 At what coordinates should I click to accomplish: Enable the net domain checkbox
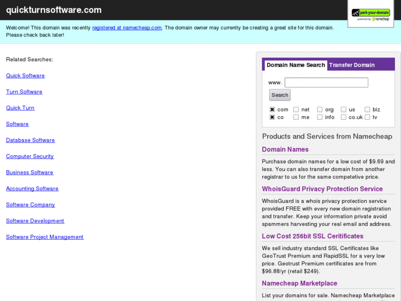(x=296, y=110)
